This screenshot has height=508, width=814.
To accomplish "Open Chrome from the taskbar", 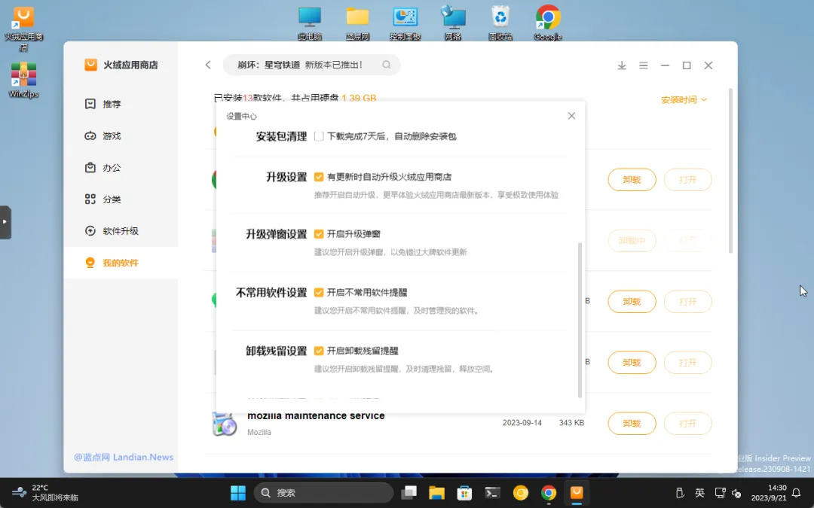I will pyautogui.click(x=548, y=492).
